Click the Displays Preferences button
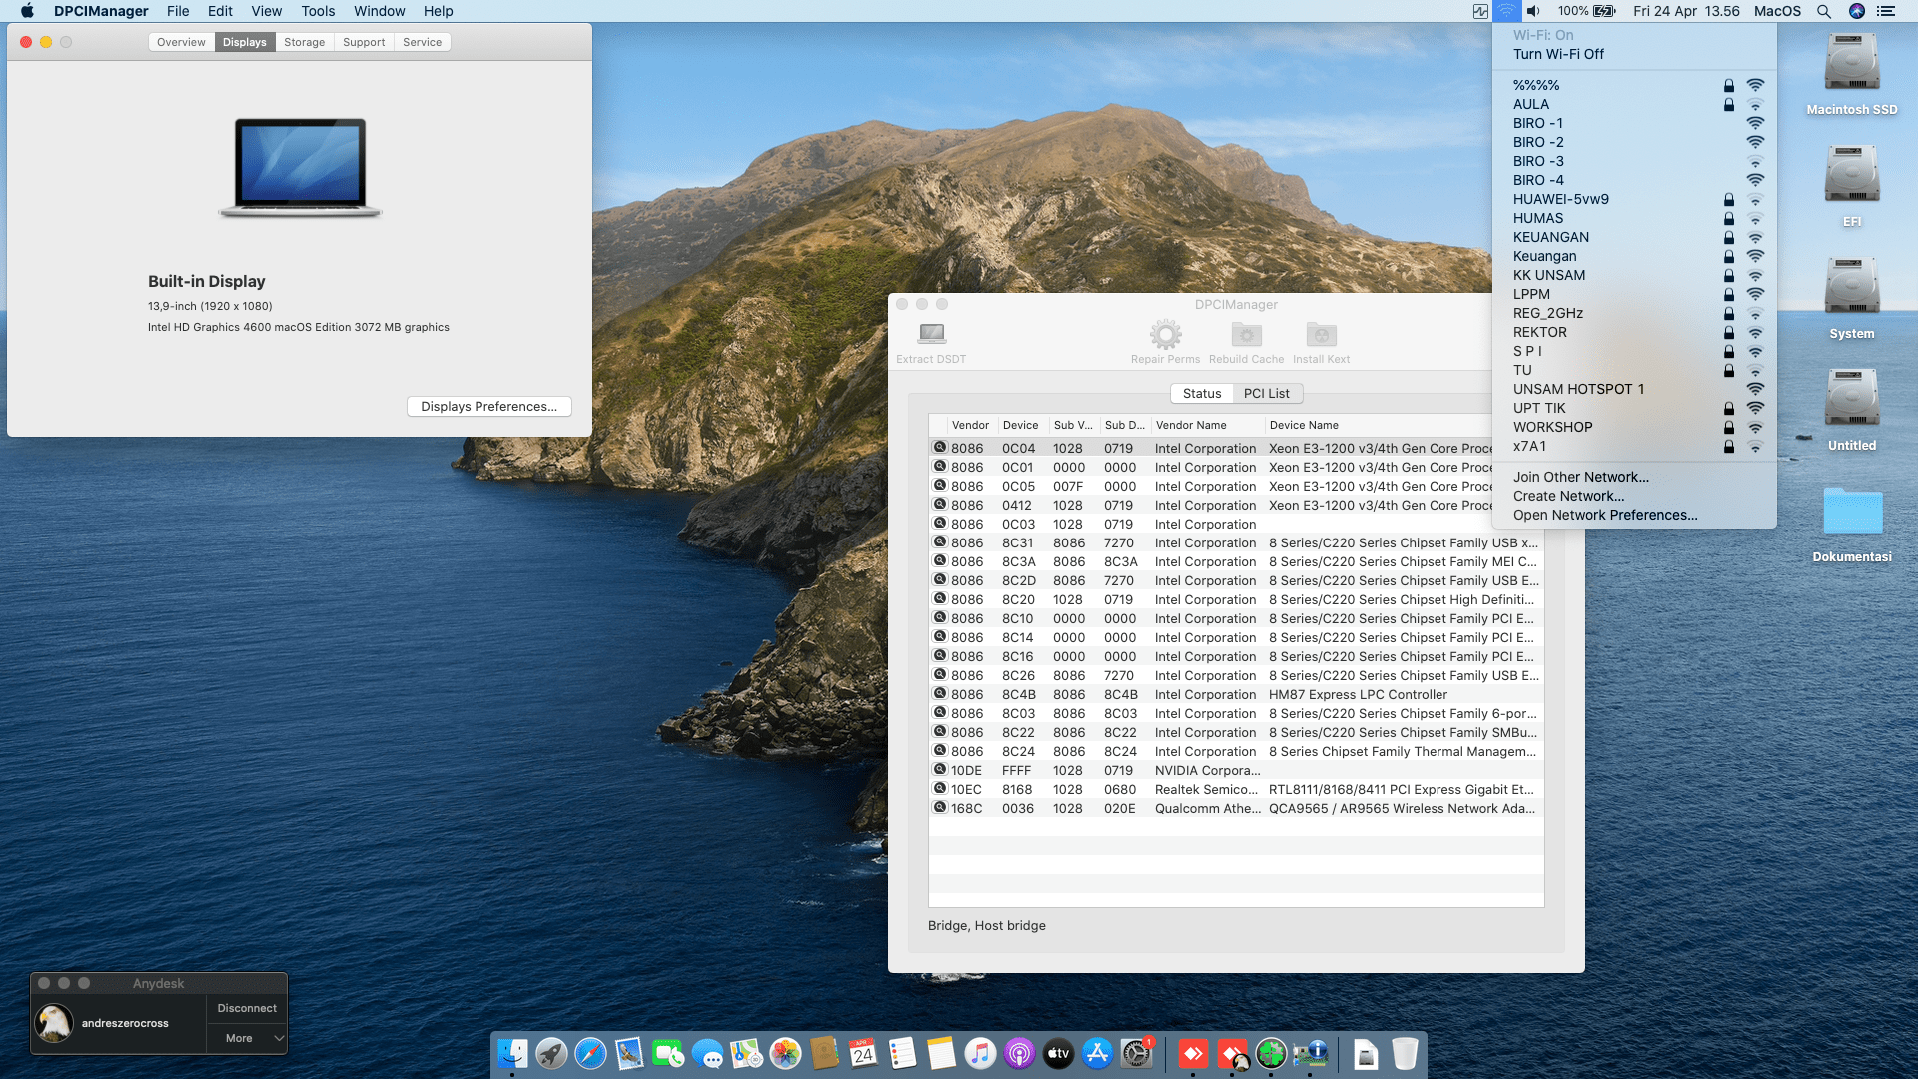This screenshot has width=1918, height=1079. tap(488, 407)
